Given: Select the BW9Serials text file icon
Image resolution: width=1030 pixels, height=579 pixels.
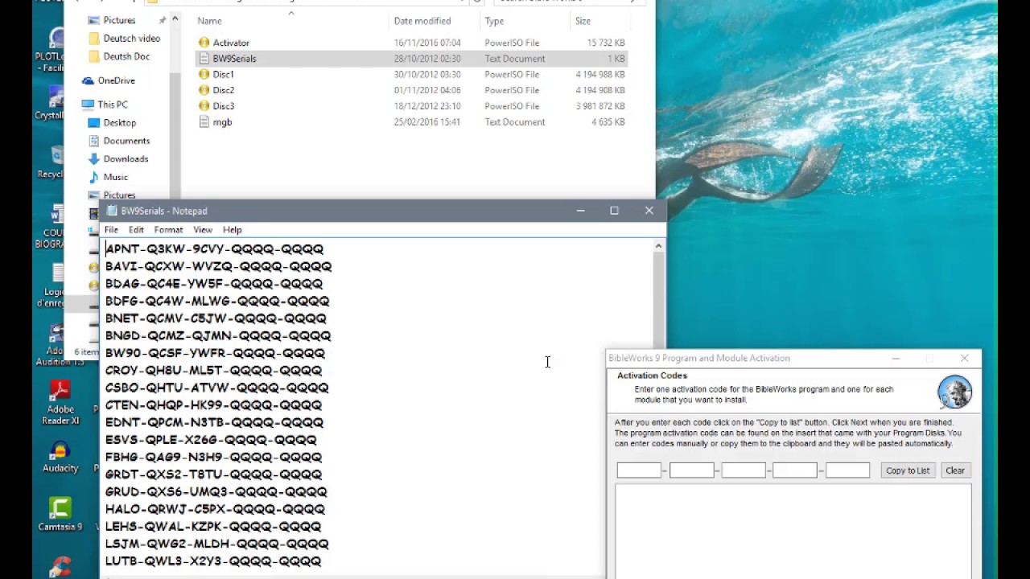Looking at the screenshot, I should [x=204, y=59].
